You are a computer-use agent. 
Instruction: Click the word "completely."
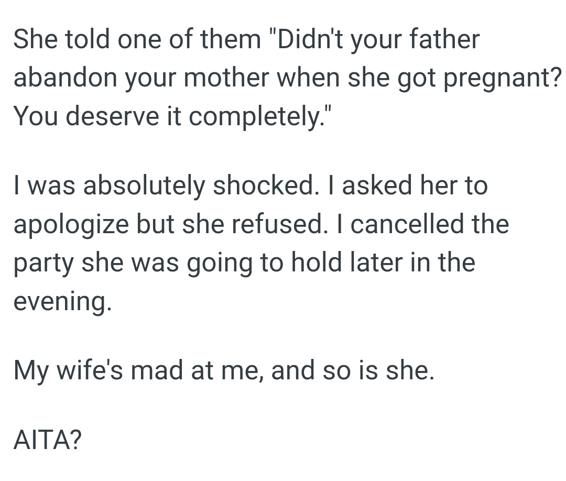coord(260,116)
